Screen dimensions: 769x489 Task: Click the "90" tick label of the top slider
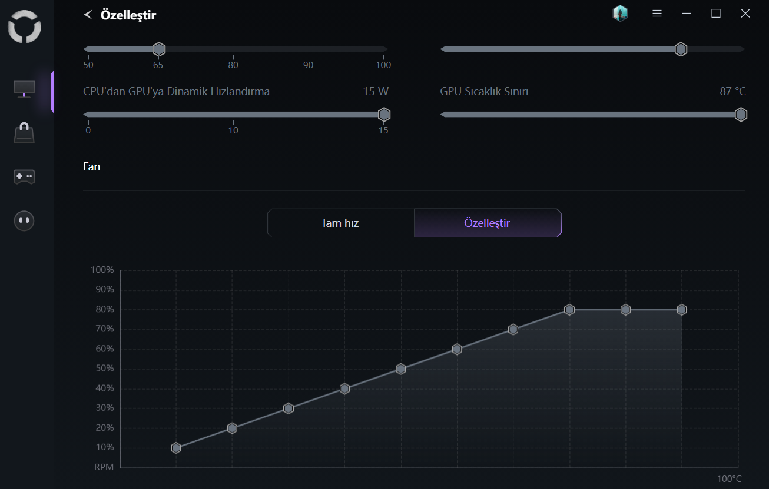[x=309, y=65]
